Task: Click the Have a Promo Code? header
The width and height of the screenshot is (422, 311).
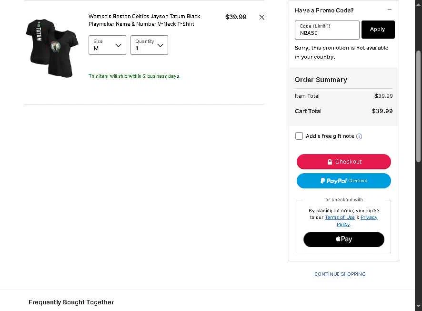Action: 324,10
